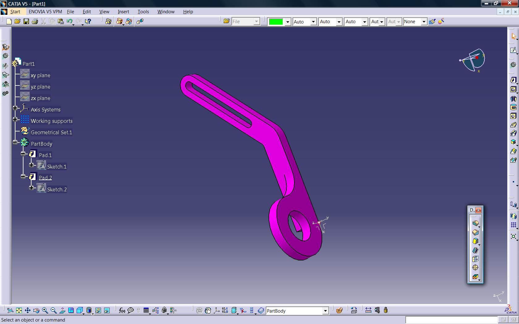
Task: Click the Formula f(x) icon
Action: (x=122, y=310)
